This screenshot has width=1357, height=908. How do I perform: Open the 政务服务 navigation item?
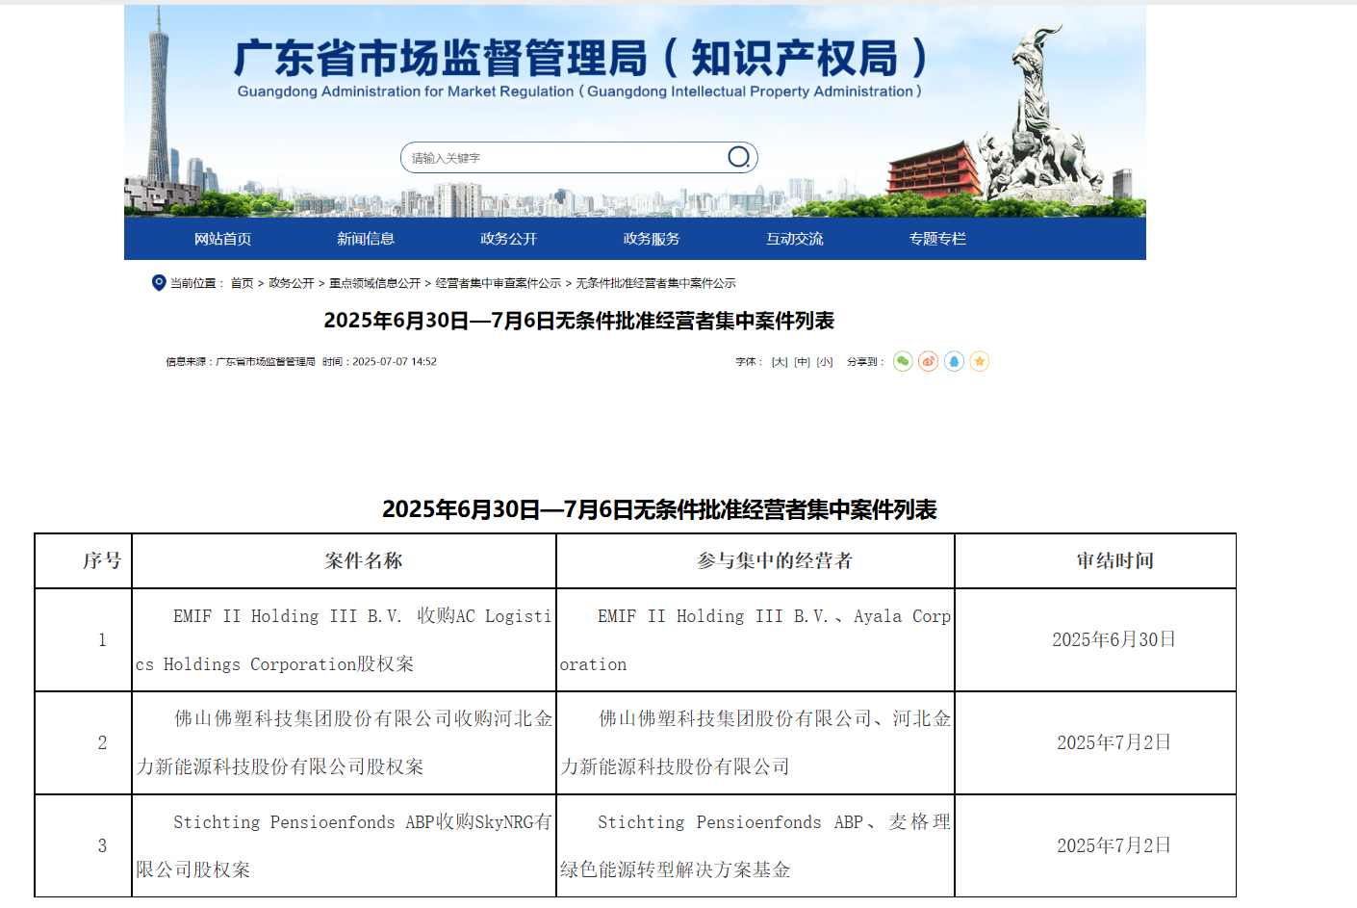[652, 239]
